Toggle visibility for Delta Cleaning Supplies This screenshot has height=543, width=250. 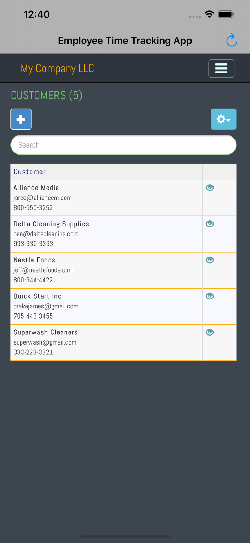[x=210, y=224]
